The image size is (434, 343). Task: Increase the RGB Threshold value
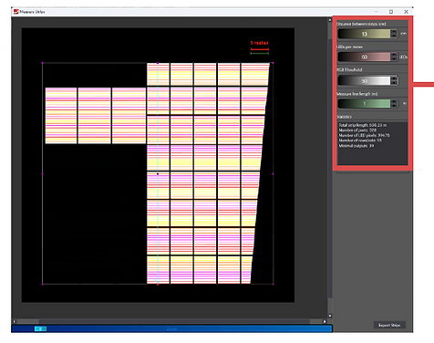click(x=394, y=78)
